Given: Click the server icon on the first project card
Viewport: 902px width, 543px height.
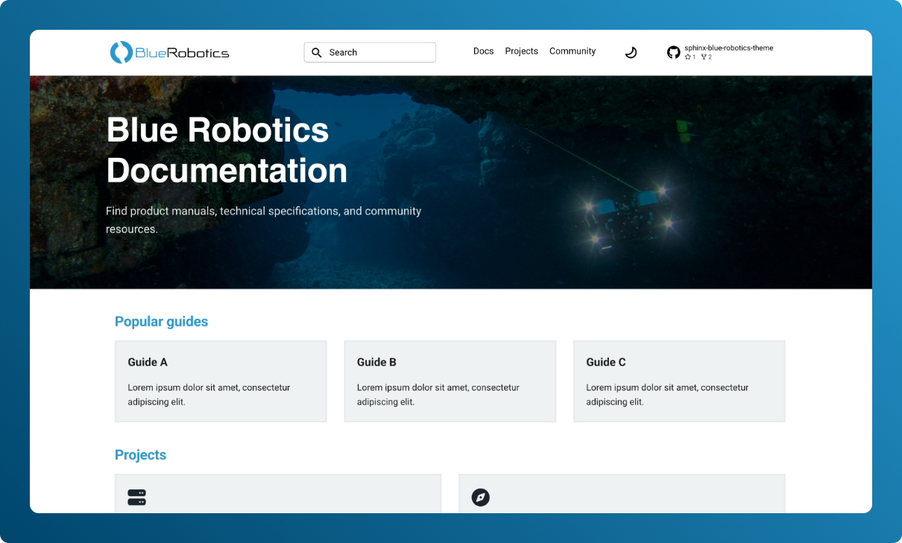Looking at the screenshot, I should coord(136,497).
